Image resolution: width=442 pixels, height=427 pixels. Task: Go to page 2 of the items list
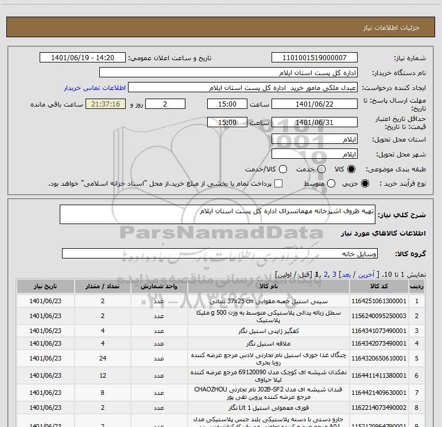pos(326,274)
